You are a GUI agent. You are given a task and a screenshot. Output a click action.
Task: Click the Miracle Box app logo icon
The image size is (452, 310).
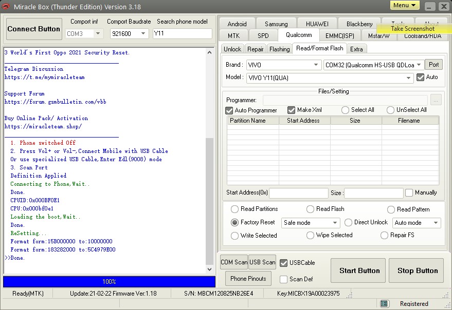[x=6, y=6]
